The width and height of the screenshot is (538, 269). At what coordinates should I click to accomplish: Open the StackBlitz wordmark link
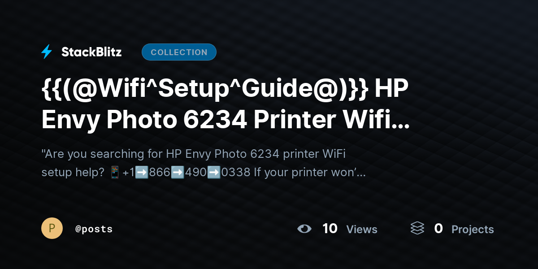tap(91, 52)
